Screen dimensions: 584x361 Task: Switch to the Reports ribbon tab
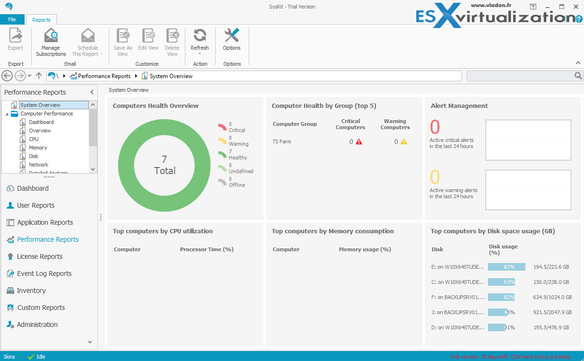click(x=42, y=20)
